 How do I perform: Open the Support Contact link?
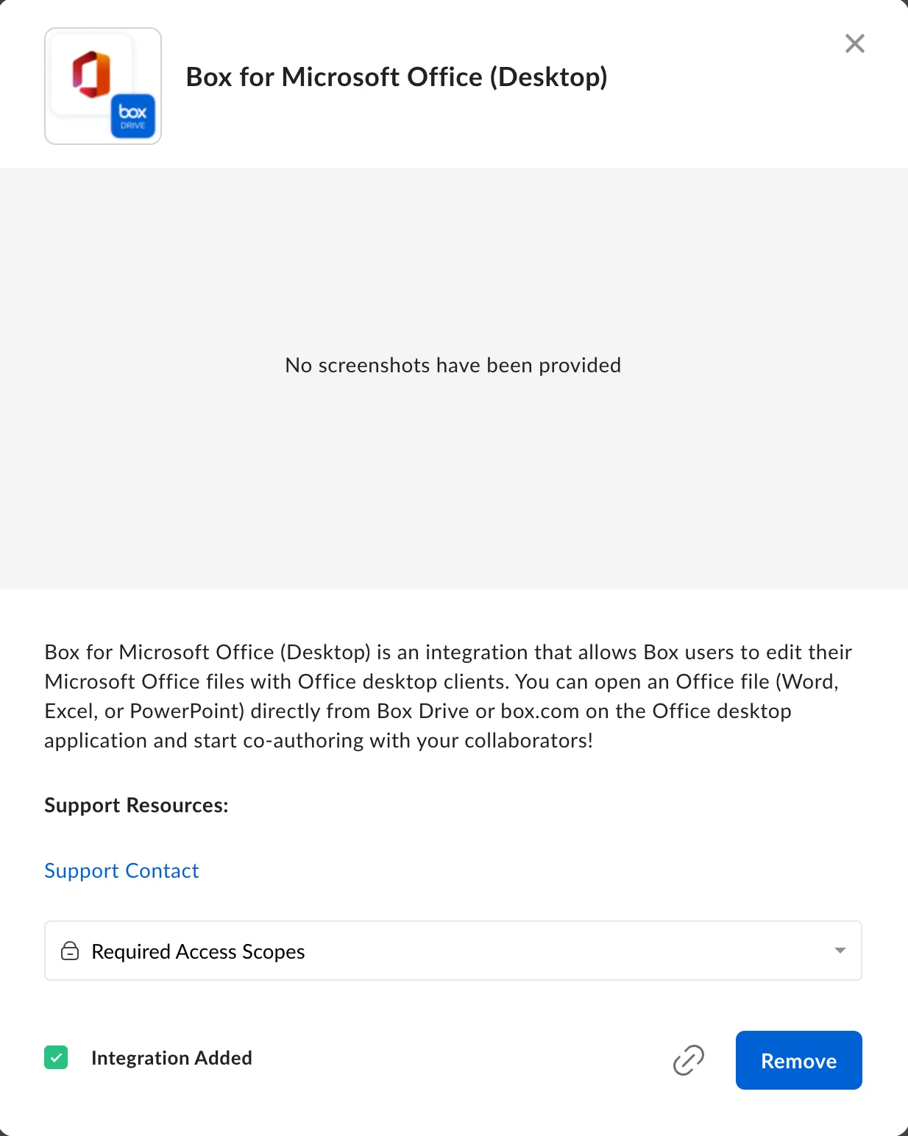pos(121,870)
